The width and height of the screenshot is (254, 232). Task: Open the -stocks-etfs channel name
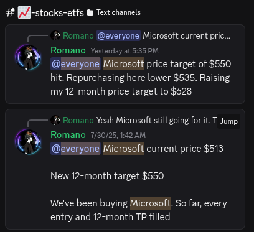(57, 13)
